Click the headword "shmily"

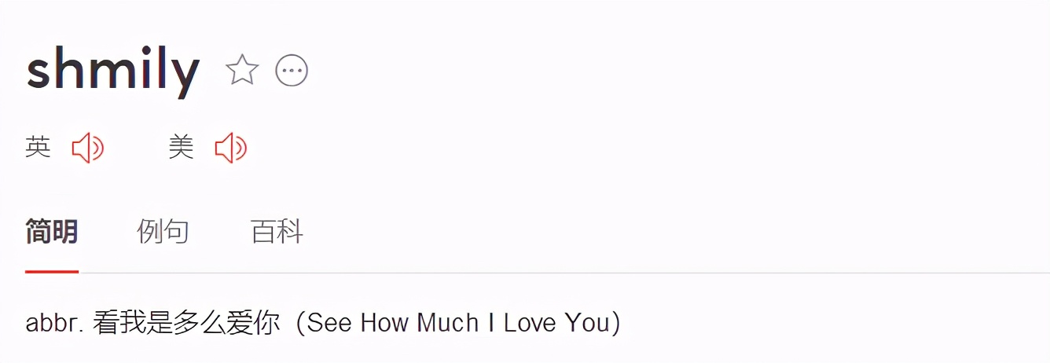(113, 71)
